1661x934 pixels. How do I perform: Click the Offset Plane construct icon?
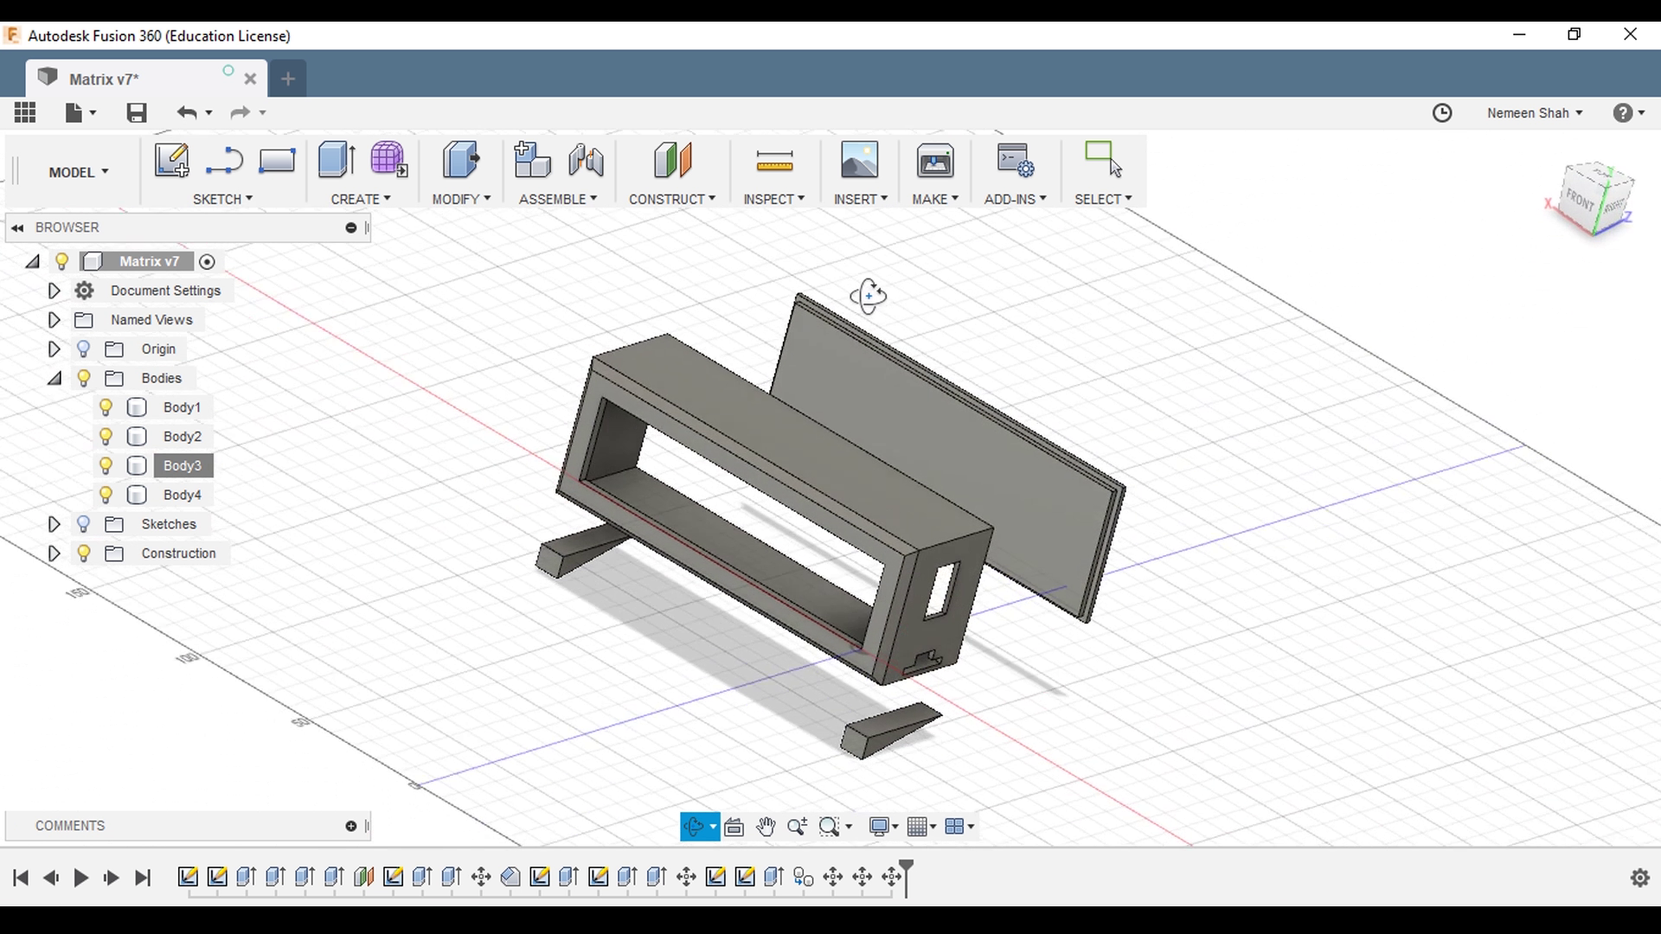point(672,160)
